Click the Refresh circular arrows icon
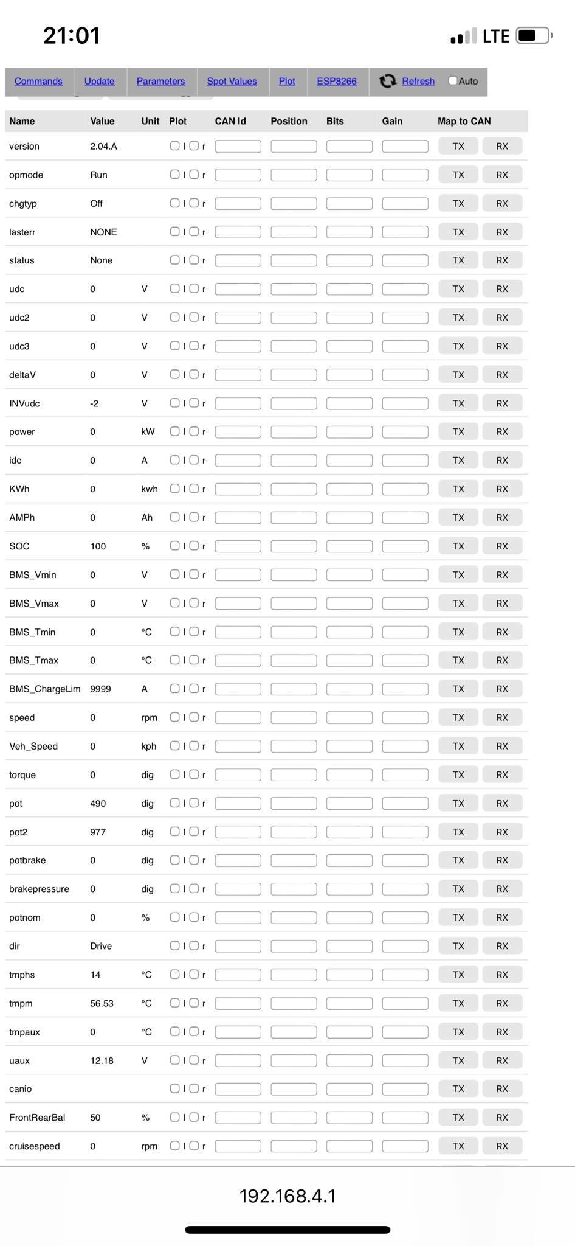This screenshot has height=1246, width=575. click(387, 81)
